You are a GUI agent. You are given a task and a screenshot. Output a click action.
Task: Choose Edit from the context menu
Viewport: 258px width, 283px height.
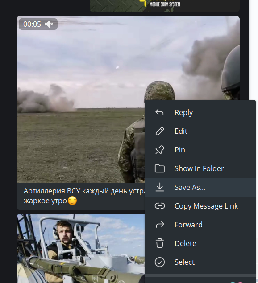[x=200, y=131]
